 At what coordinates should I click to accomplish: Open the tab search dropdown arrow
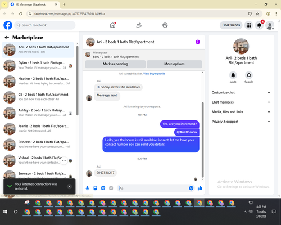click(x=4, y=4)
